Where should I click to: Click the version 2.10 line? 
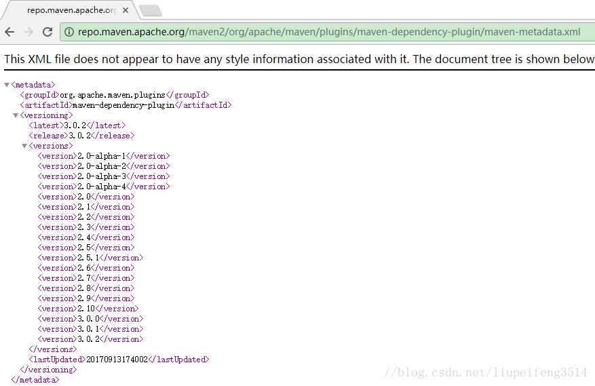[x=88, y=309]
